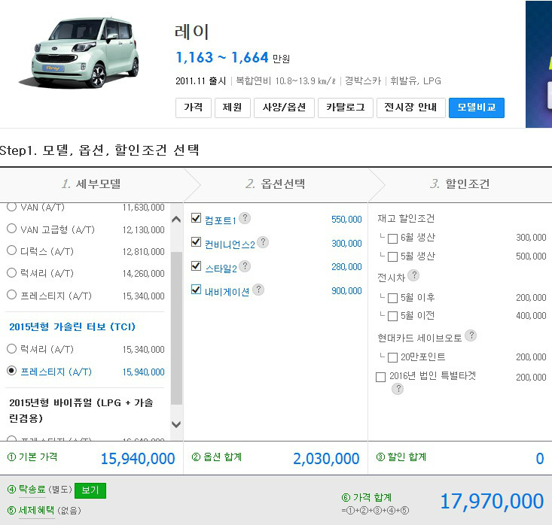Screen dimensions: 552x525
Task: Uncheck the 스타일2 option
Action: point(196,266)
